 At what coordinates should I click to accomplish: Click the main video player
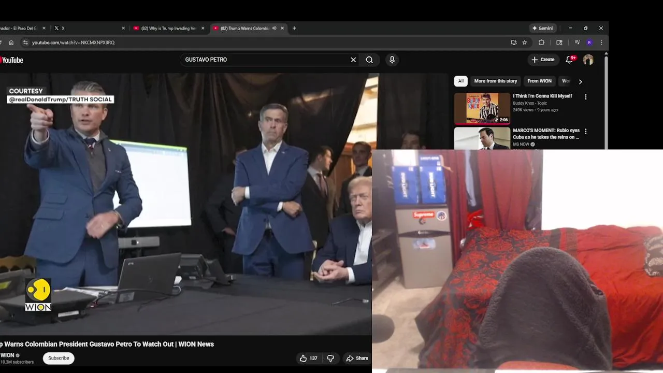[185, 204]
